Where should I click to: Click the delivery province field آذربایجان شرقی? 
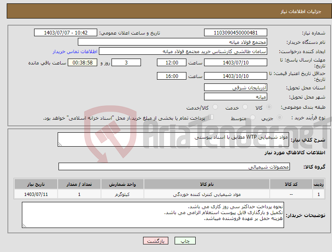click(236, 87)
